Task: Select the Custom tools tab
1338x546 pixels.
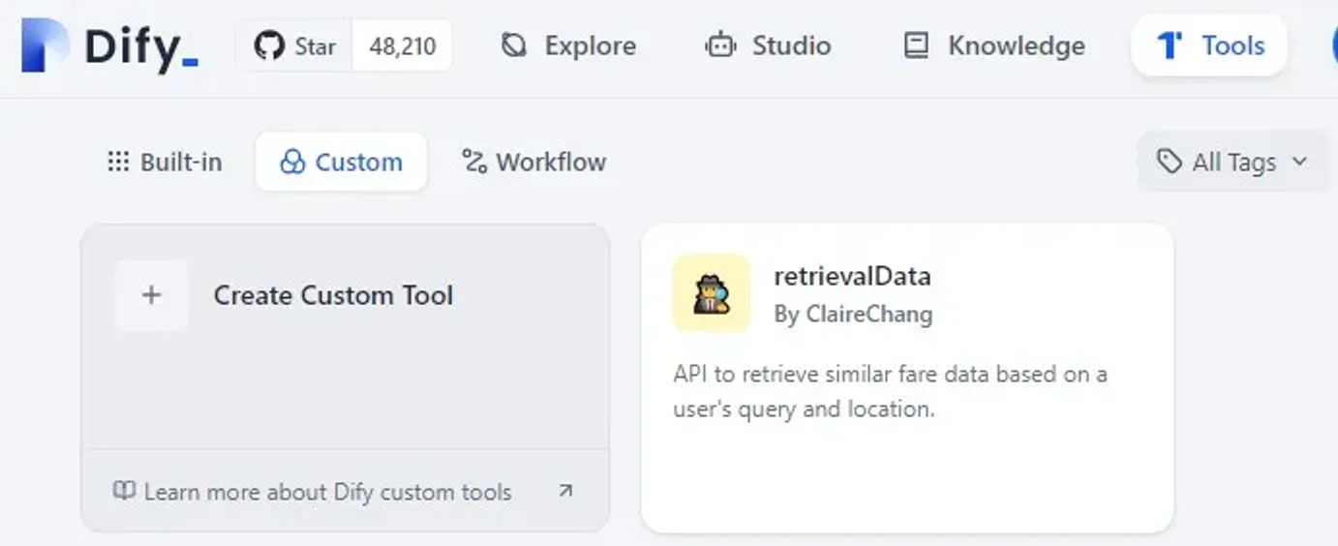Action: click(341, 162)
